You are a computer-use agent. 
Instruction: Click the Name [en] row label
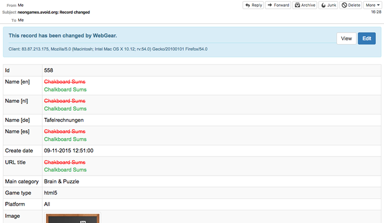[17, 82]
